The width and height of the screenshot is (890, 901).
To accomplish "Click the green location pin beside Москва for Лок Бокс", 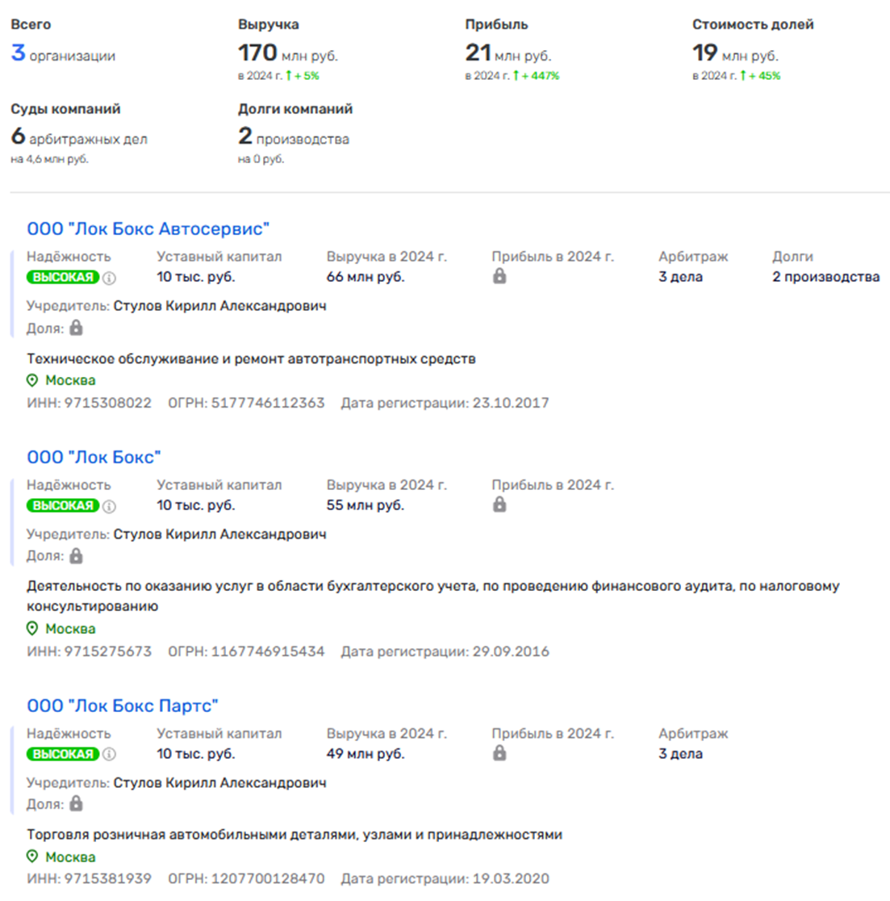I will pos(32,628).
